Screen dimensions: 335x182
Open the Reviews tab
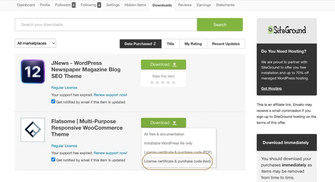(x=185, y=5)
